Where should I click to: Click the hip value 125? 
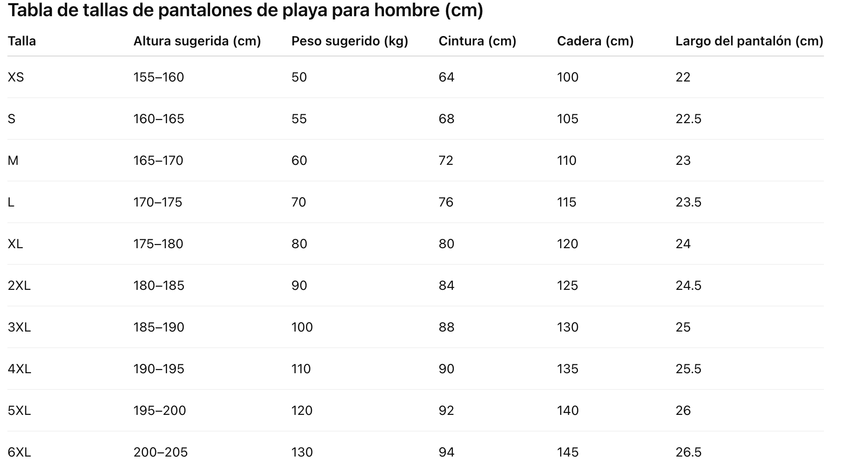[568, 286]
